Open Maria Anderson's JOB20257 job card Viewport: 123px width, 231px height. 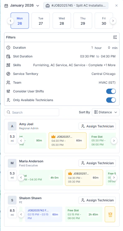[x=84, y=178]
